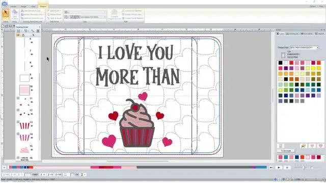Click the To list mode button
Image resolution: width=326 pixels, height=183 pixels.
[286, 150]
